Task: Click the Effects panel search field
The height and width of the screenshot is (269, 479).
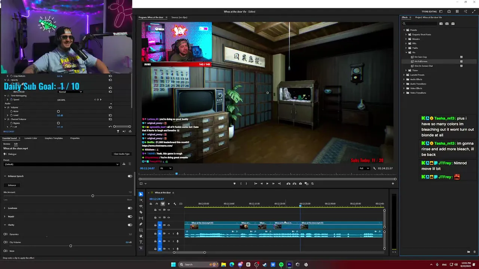Action: [419, 24]
